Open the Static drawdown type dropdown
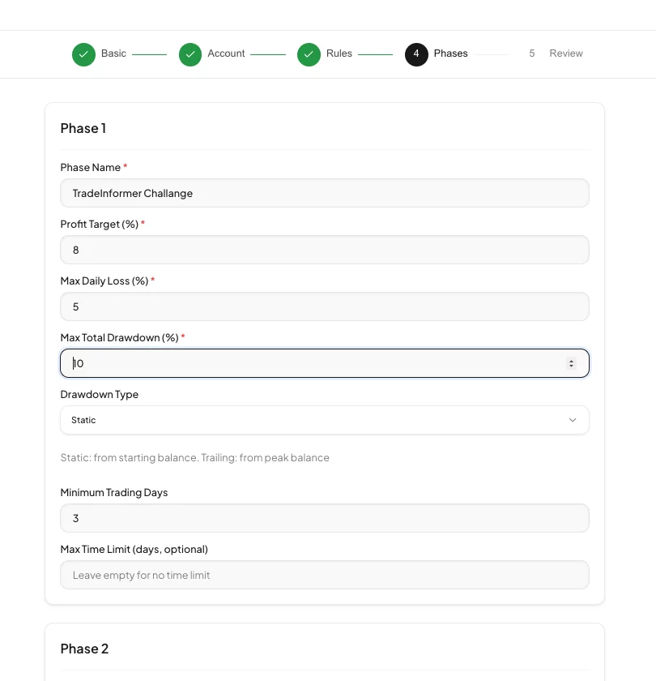 click(x=324, y=420)
